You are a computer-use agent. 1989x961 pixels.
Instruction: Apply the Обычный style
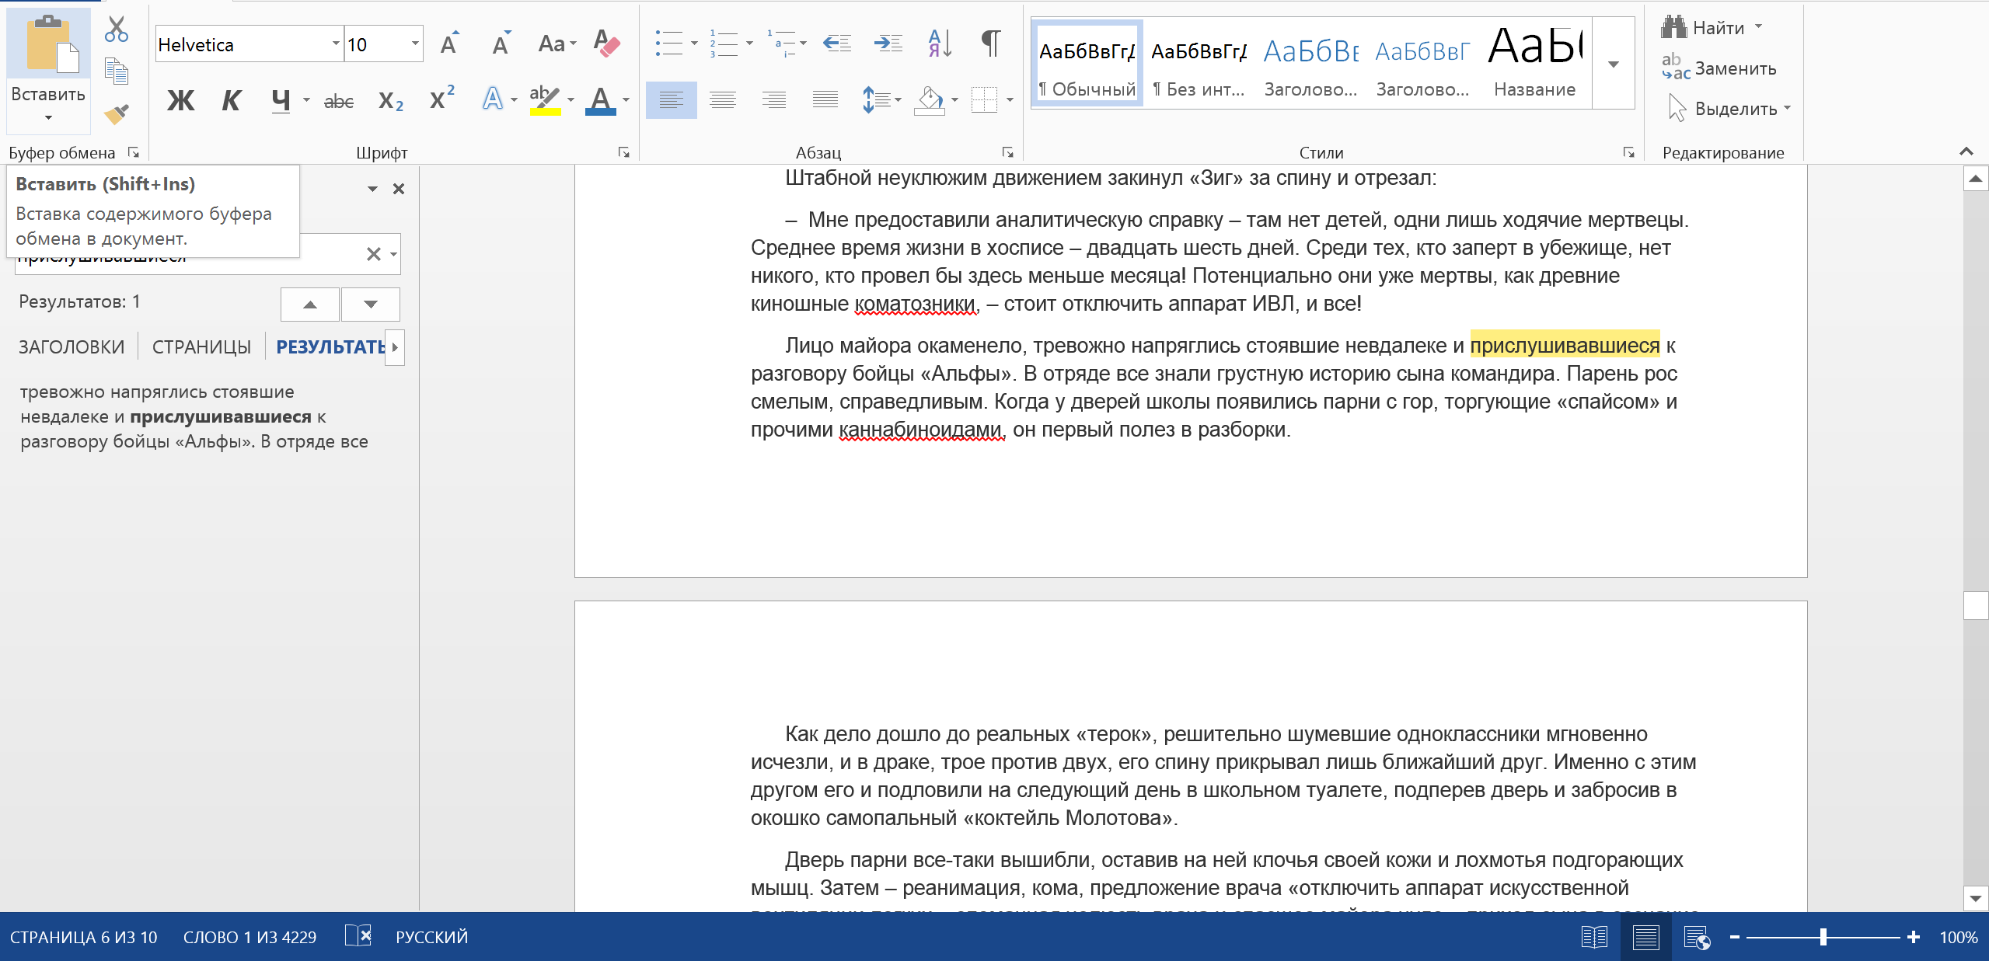pyautogui.click(x=1087, y=64)
